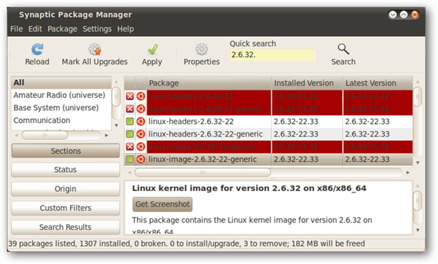Click sections list scroll up arrow
The image size is (438, 264).
[x=116, y=82]
